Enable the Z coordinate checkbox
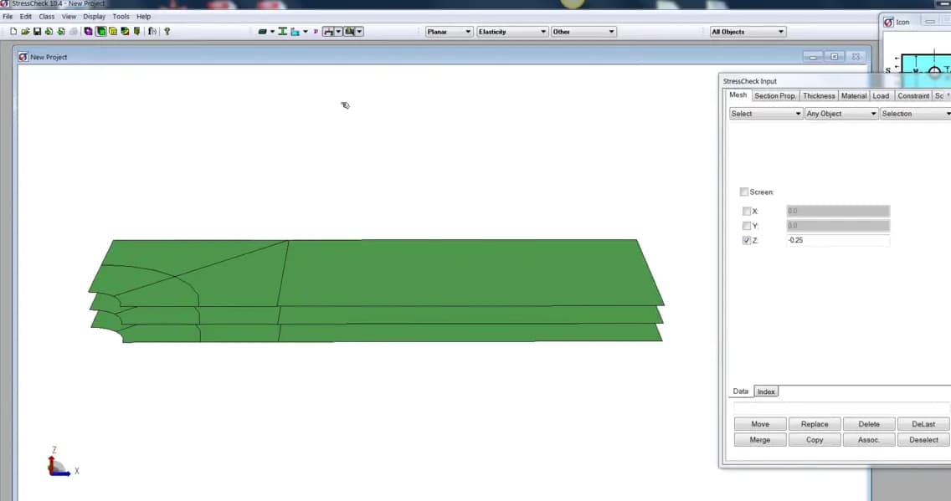The image size is (951, 501). pyautogui.click(x=746, y=240)
